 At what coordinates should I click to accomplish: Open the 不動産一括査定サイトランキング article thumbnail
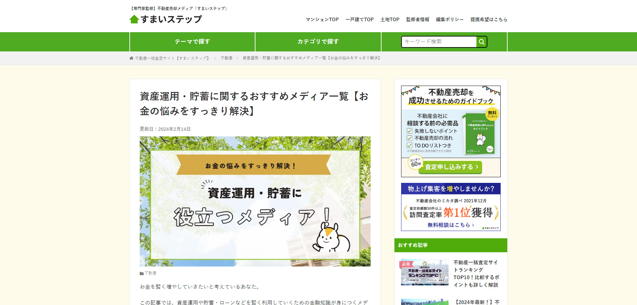click(x=425, y=272)
